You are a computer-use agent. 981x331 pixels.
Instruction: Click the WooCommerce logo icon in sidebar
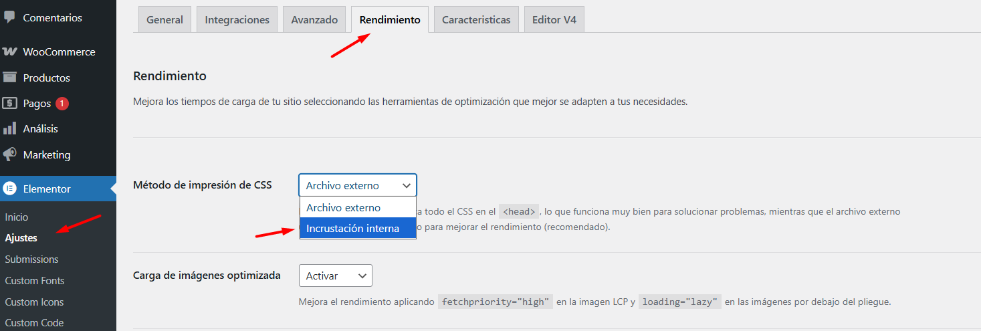click(9, 52)
